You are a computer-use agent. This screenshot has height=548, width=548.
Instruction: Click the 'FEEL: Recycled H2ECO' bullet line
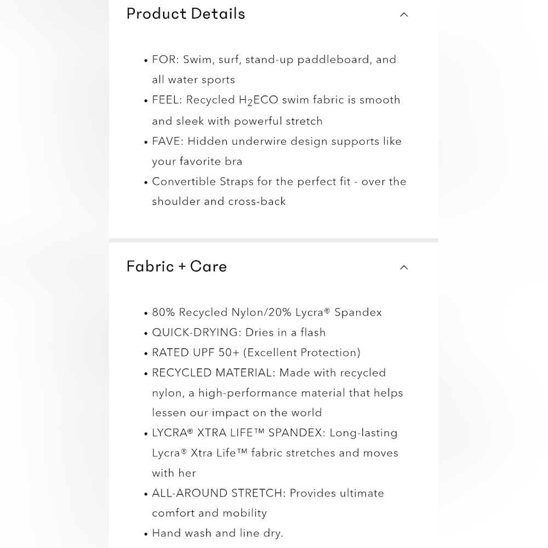coord(276,100)
